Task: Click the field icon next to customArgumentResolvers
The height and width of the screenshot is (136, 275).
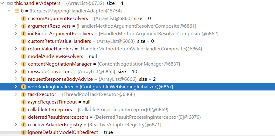Action: tap(23, 19)
